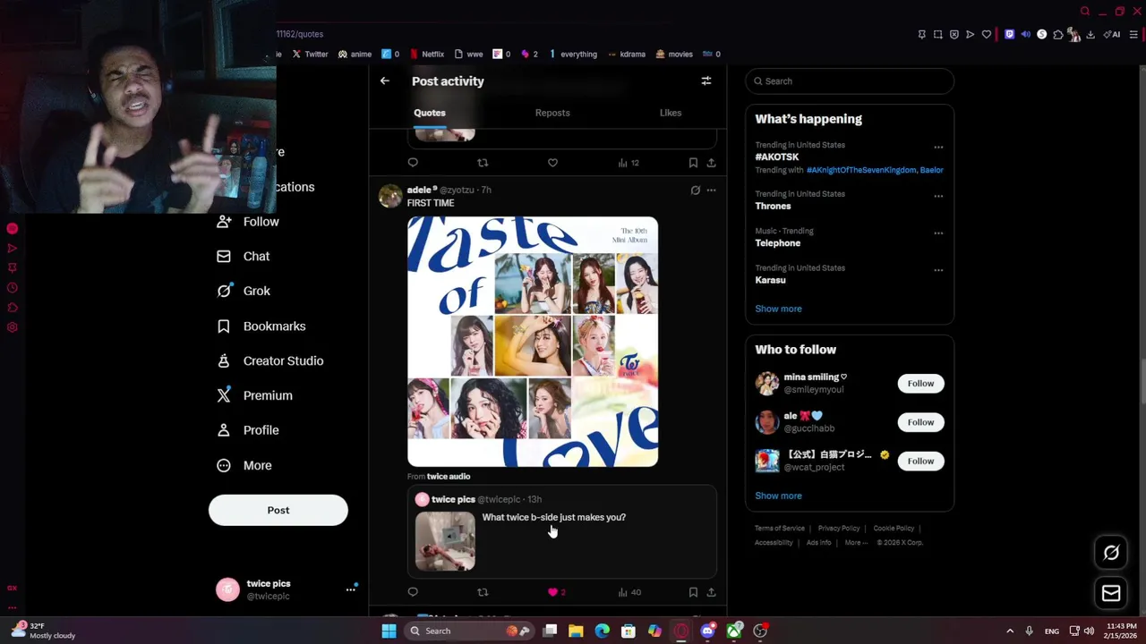This screenshot has height=644, width=1146.
Task: Open Follow in the sidebar
Action: (x=249, y=222)
